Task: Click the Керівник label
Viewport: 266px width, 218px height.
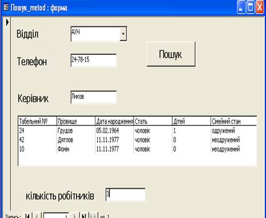Action: click(33, 98)
